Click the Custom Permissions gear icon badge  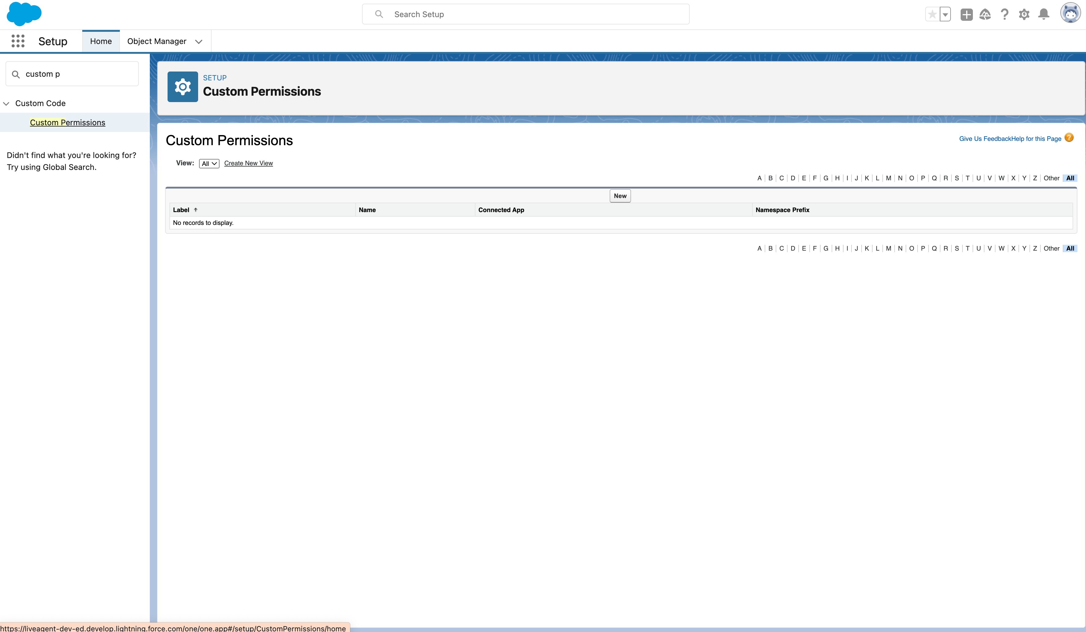[x=183, y=86]
